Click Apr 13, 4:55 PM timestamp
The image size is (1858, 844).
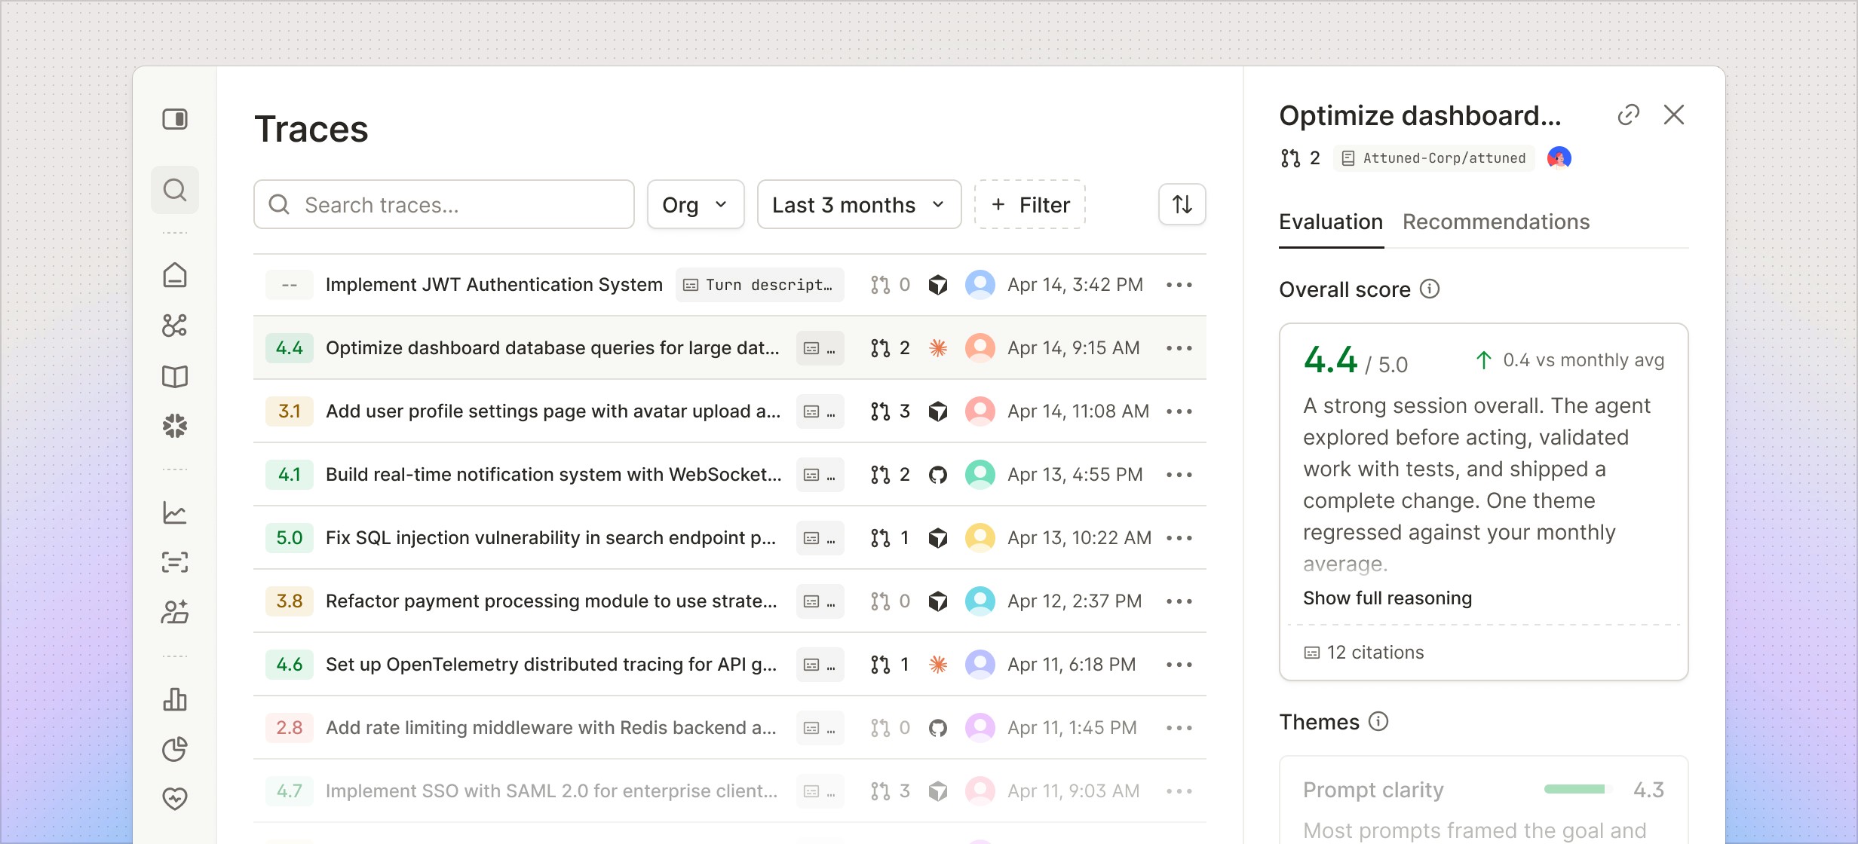[x=1075, y=475]
